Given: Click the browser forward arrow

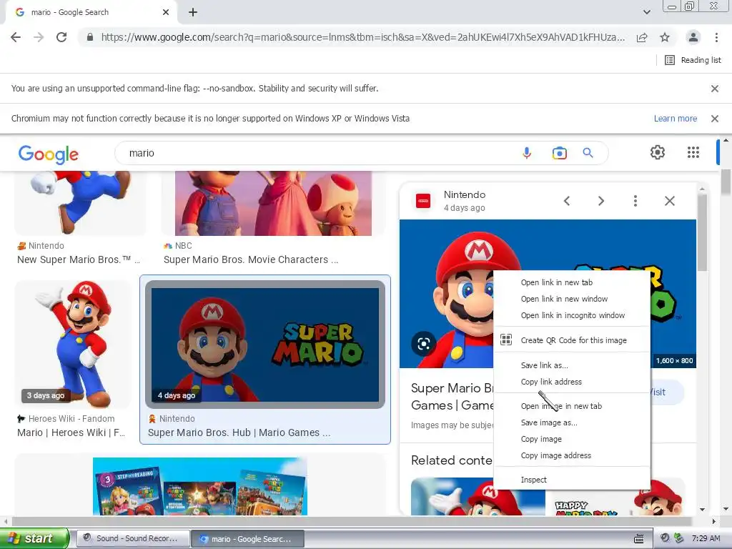Looking at the screenshot, I should pos(39,37).
